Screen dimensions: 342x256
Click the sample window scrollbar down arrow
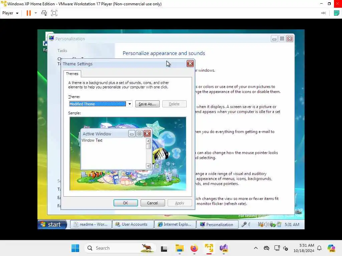pyautogui.click(x=148, y=166)
